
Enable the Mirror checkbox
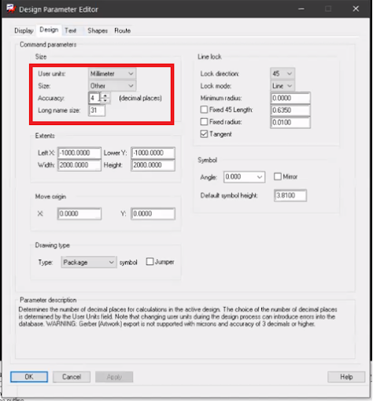(x=278, y=176)
